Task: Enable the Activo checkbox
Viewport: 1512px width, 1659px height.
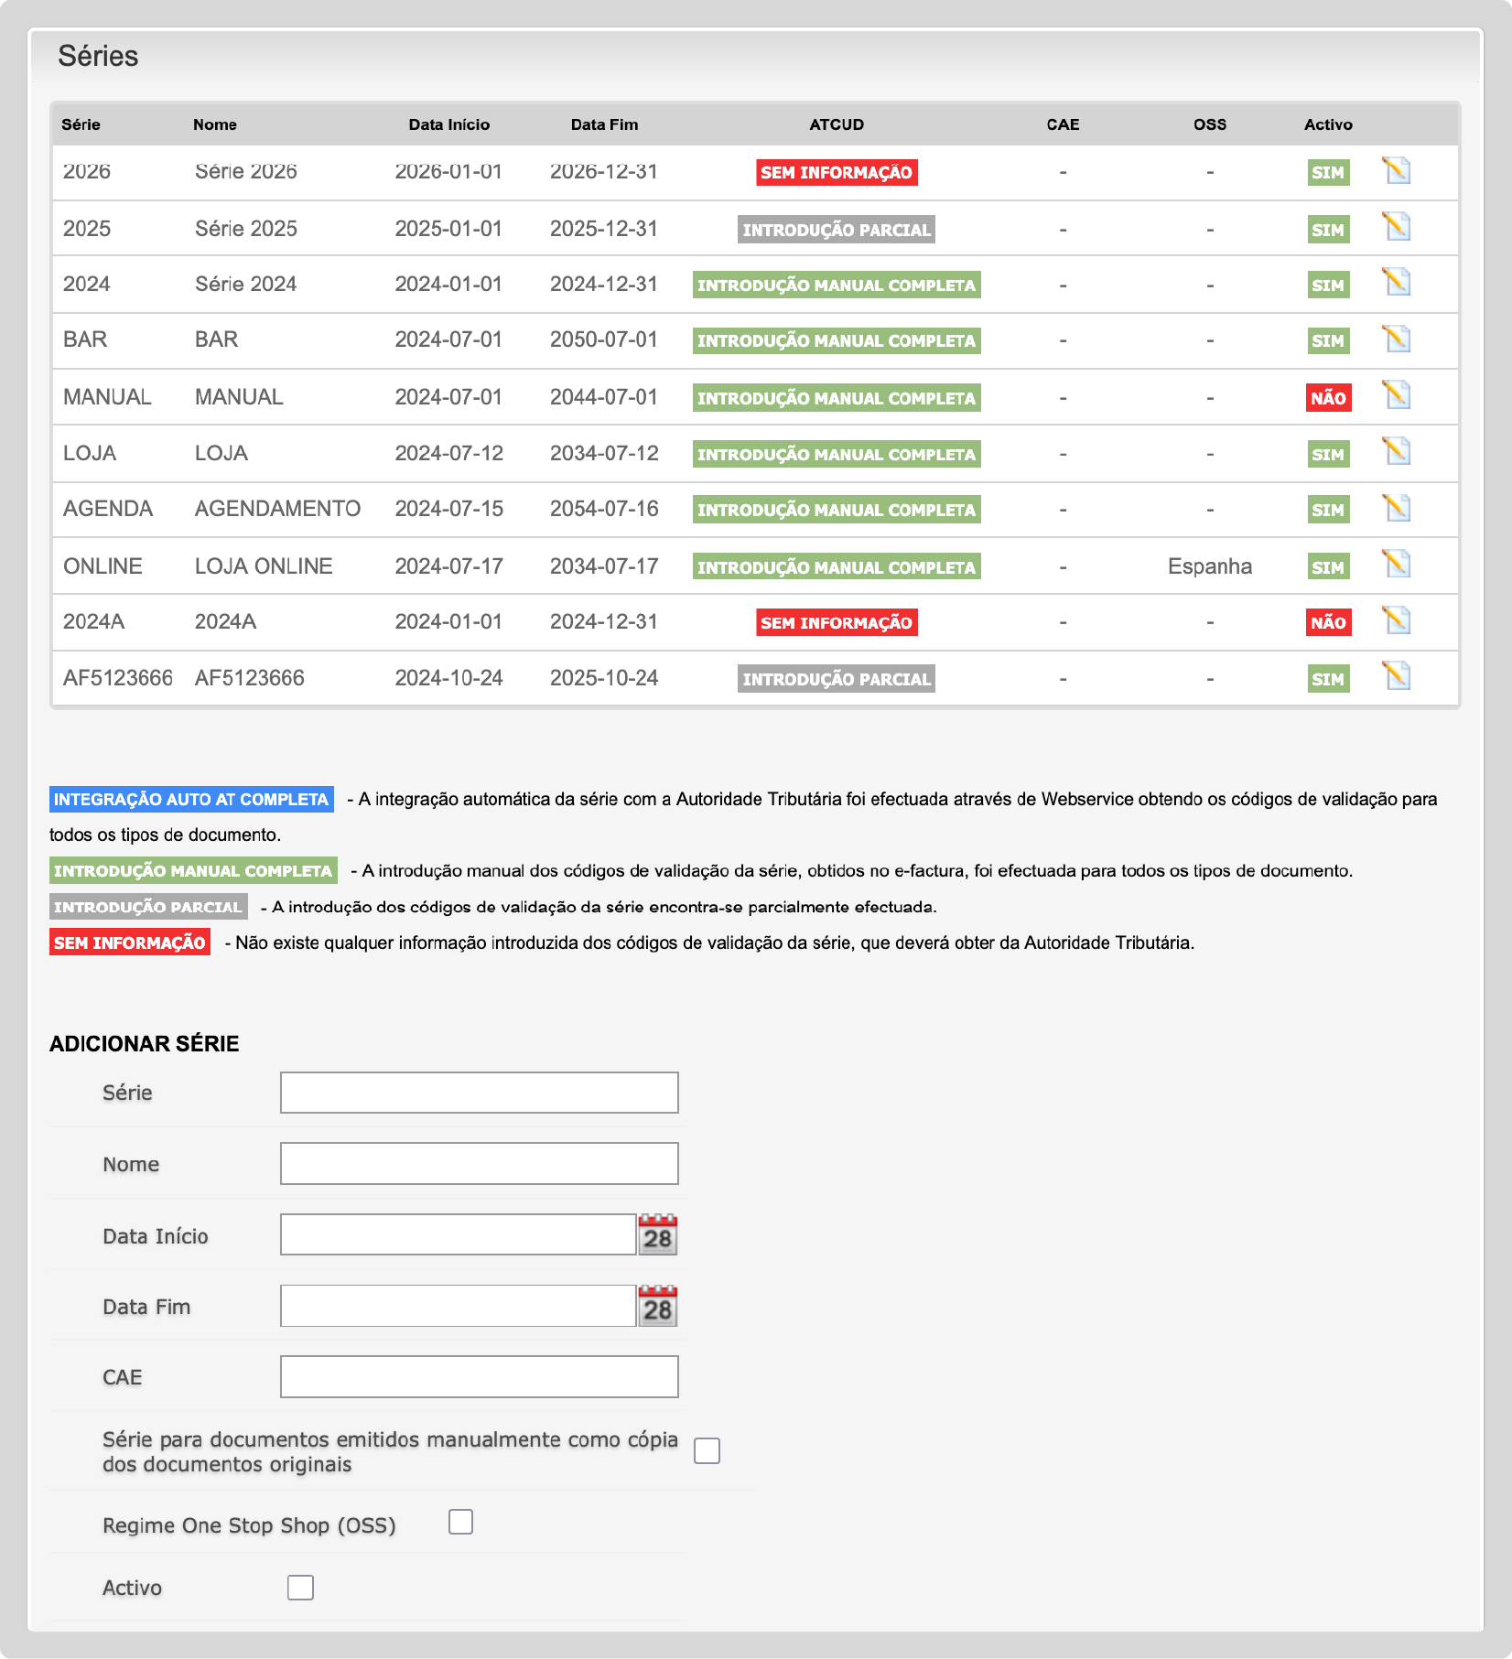Action: click(300, 1588)
